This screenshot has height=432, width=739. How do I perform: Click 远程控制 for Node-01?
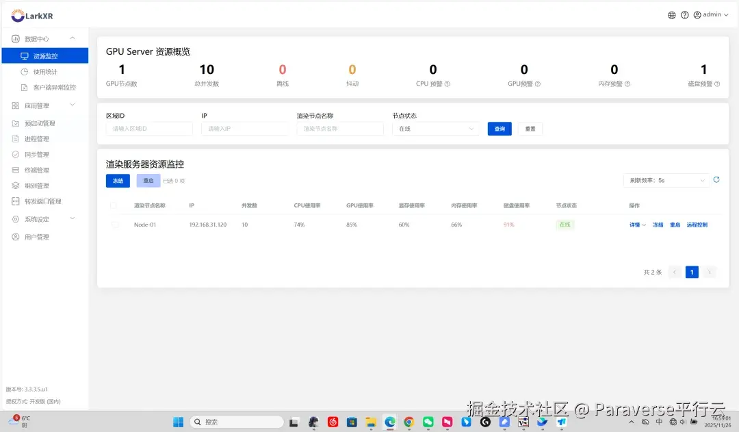click(x=697, y=225)
